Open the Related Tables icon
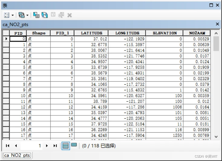 (21, 15)
